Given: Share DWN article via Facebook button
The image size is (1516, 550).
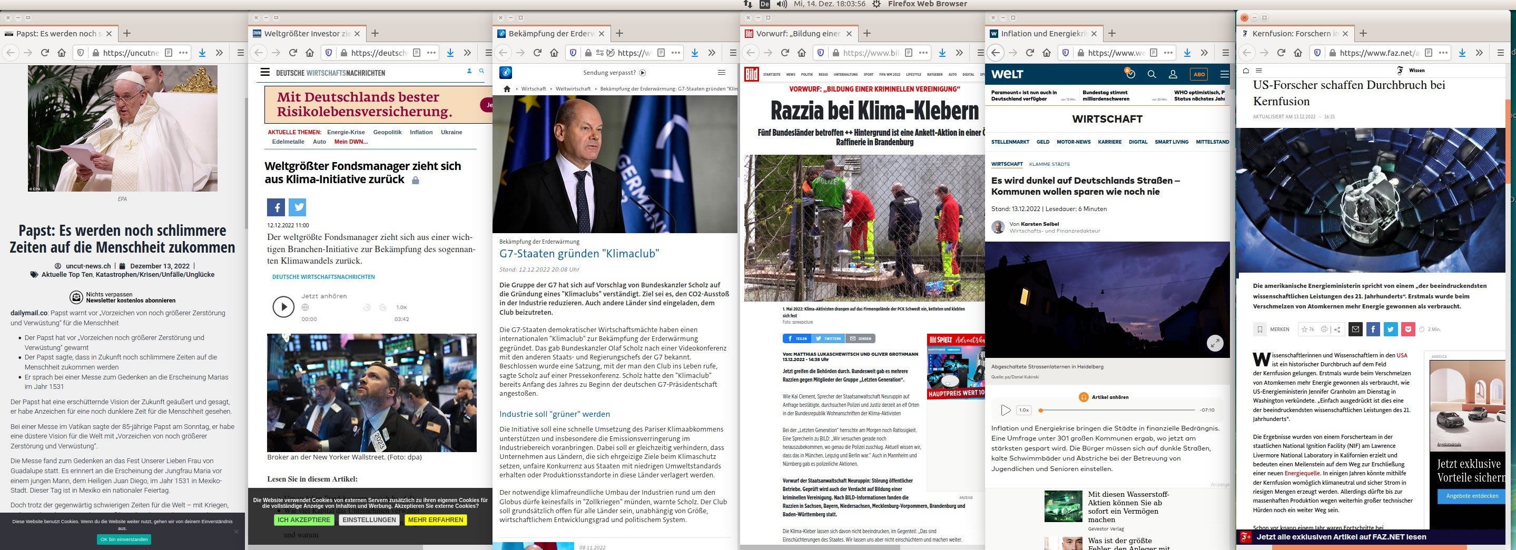Looking at the screenshot, I should tap(276, 207).
